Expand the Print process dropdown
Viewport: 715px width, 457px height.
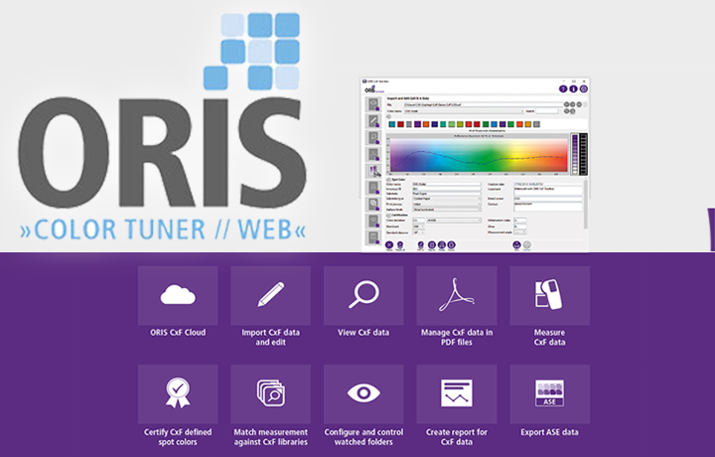pyautogui.click(x=447, y=204)
